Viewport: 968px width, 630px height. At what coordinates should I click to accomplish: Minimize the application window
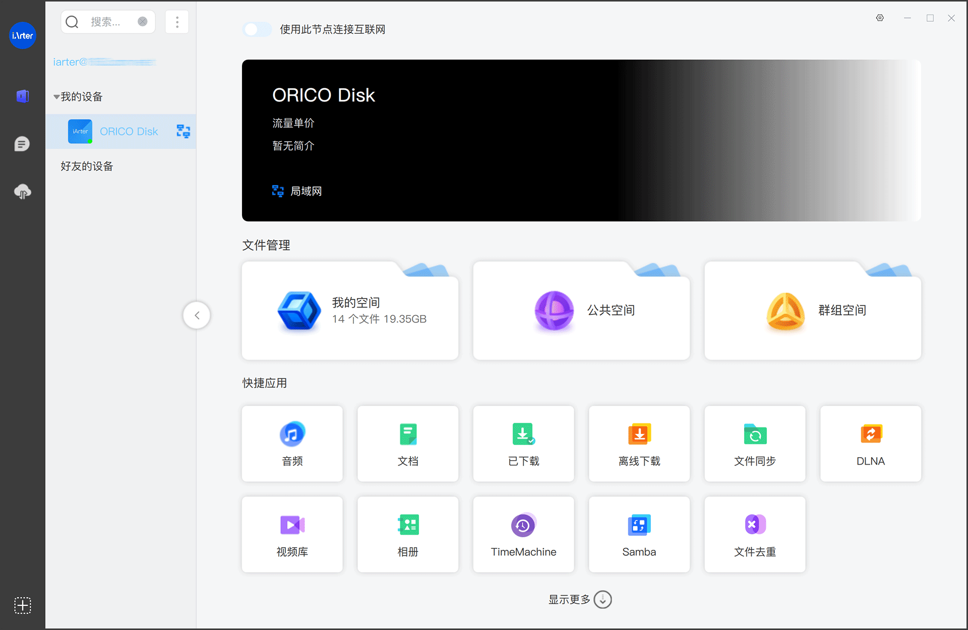click(x=907, y=18)
